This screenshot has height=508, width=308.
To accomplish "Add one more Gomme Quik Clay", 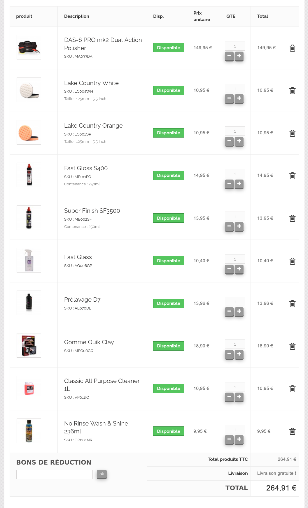I will [239, 354].
